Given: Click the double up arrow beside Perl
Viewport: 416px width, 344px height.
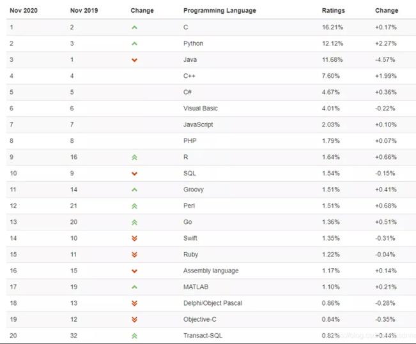Looking at the screenshot, I should [x=134, y=206].
